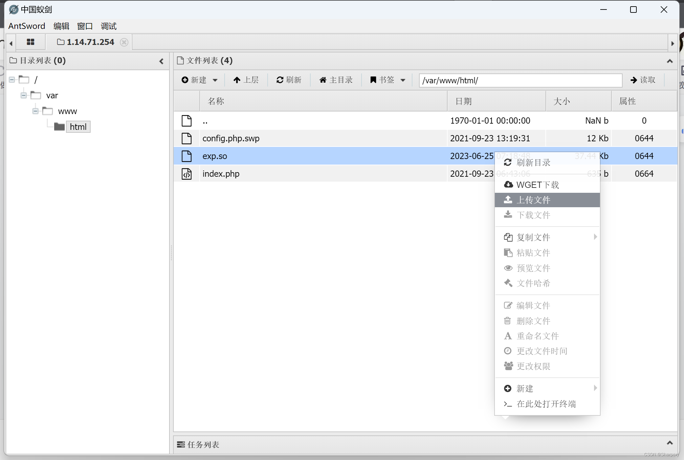Screen dimensions: 684x460
Task: Click the path input field
Action: pyautogui.click(x=520, y=80)
